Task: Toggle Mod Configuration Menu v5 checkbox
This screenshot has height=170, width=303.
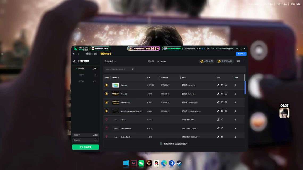Action: pyautogui.click(x=106, y=111)
